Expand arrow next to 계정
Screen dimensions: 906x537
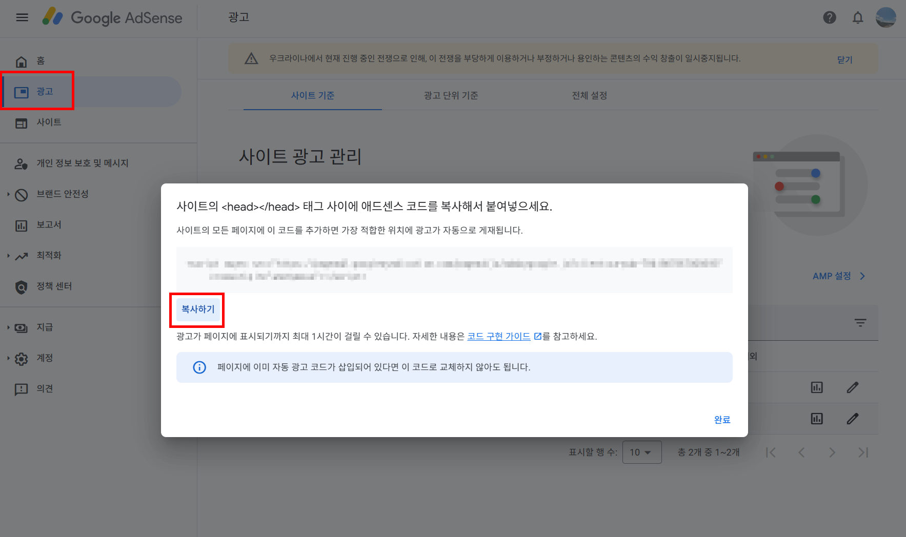(8, 358)
